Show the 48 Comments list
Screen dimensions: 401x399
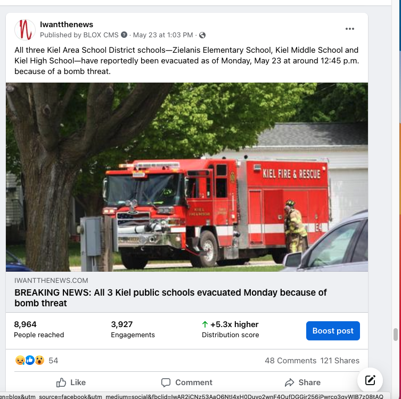pyautogui.click(x=291, y=361)
